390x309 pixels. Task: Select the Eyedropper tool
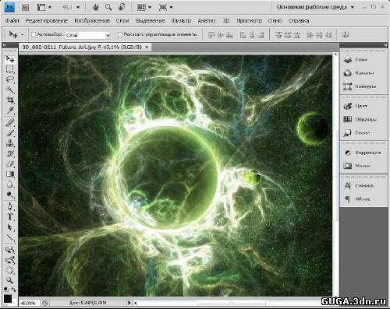pyautogui.click(x=10, y=111)
